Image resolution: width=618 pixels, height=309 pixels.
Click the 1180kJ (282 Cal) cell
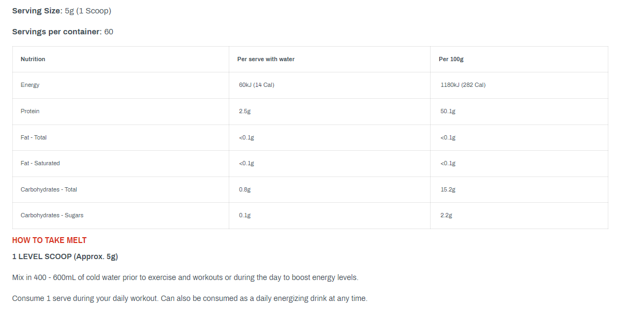463,85
